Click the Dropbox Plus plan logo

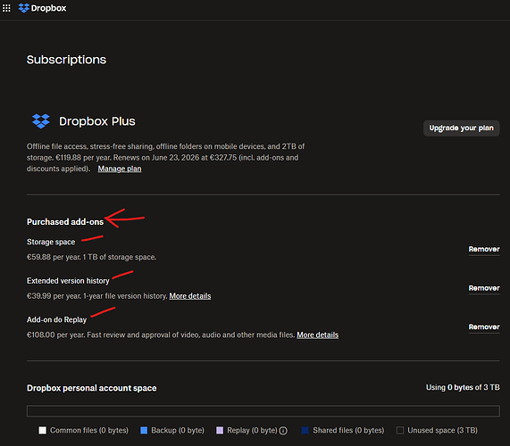coord(41,121)
